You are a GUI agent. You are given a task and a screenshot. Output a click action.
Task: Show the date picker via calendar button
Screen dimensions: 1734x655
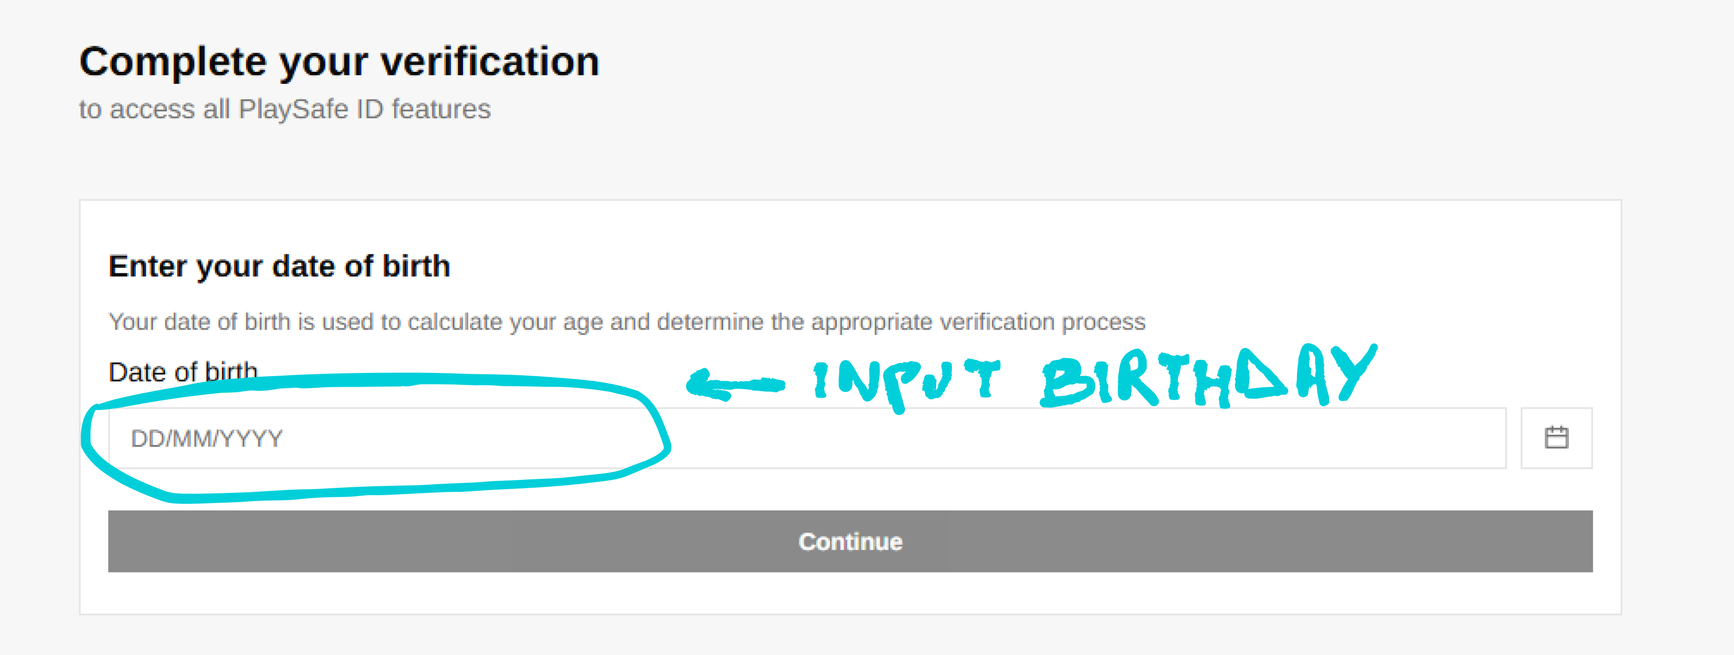[1556, 438]
